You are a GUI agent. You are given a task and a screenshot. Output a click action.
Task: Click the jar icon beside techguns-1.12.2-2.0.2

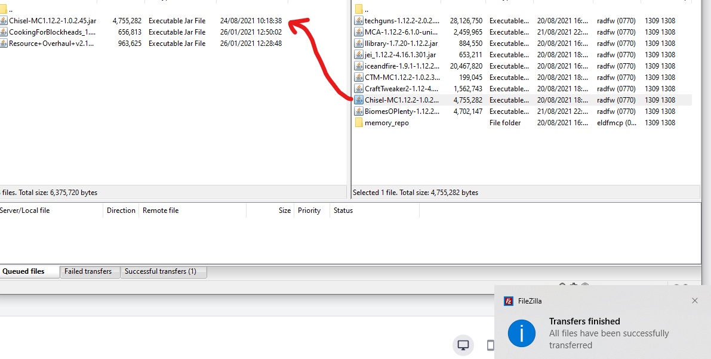pos(359,21)
